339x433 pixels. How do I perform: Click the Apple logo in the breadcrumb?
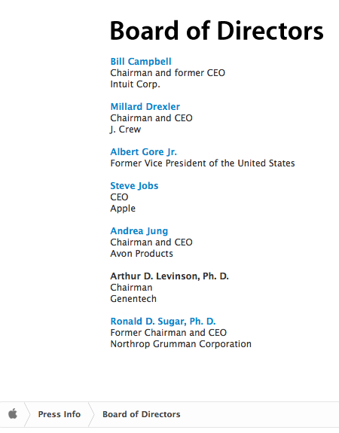tap(13, 414)
